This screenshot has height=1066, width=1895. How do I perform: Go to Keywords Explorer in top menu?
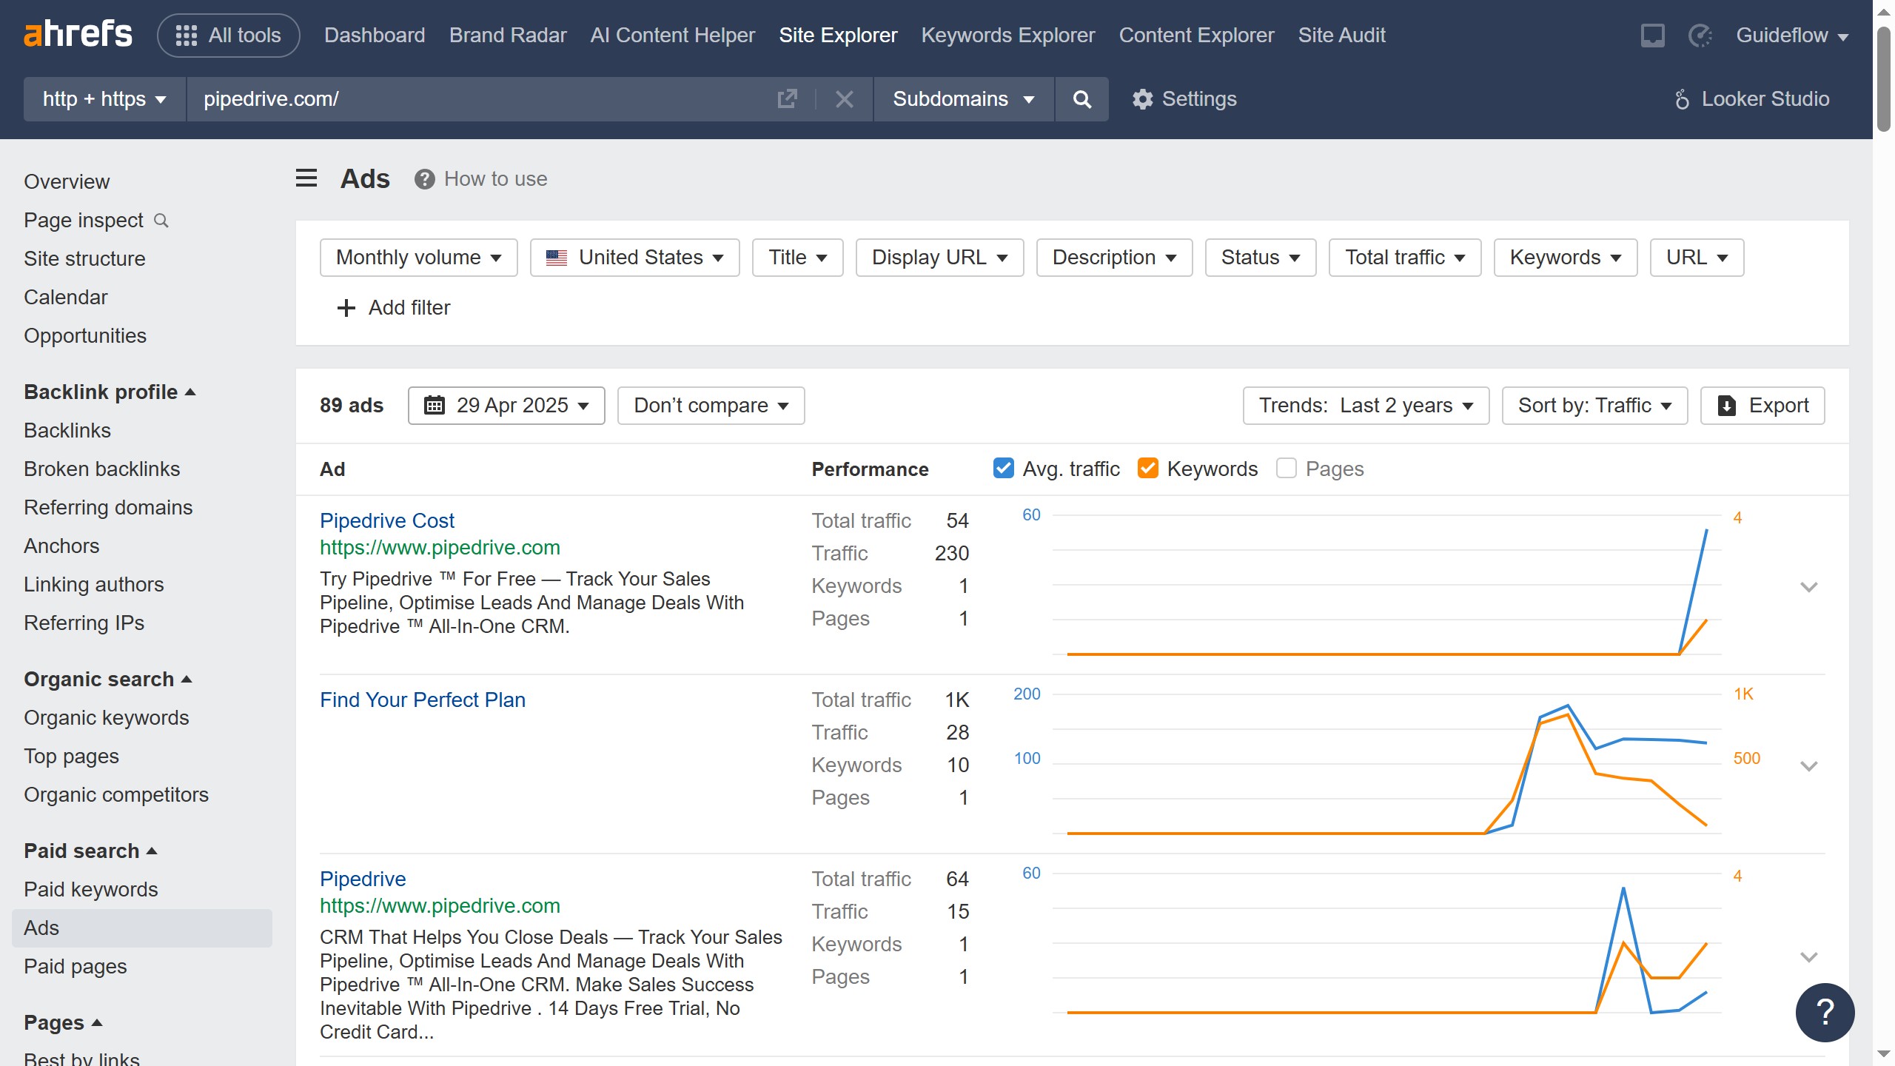[x=1007, y=35]
